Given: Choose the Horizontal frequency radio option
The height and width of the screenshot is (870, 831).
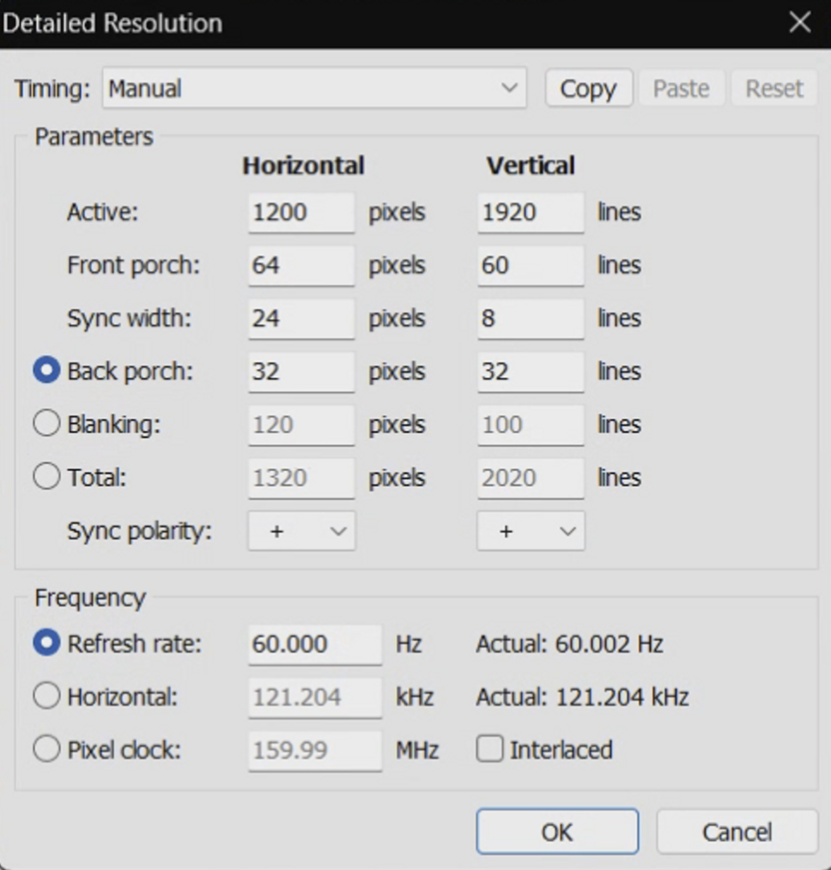Looking at the screenshot, I should click(46, 696).
